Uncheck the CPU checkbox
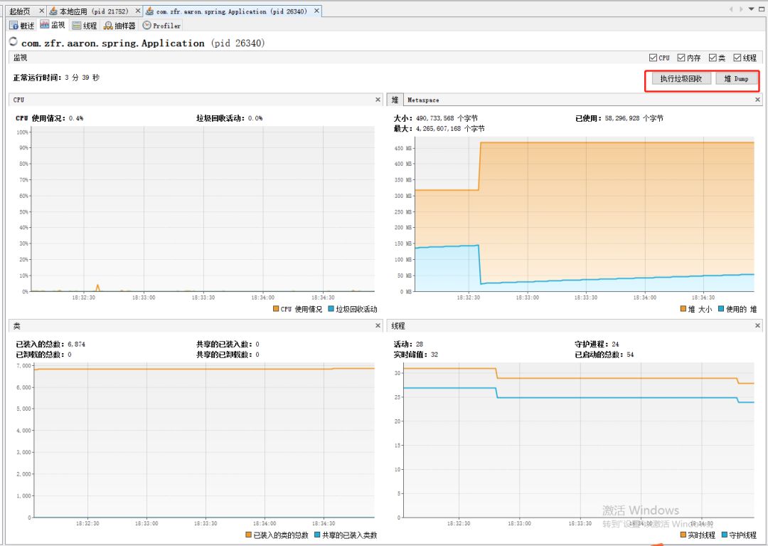 653,58
